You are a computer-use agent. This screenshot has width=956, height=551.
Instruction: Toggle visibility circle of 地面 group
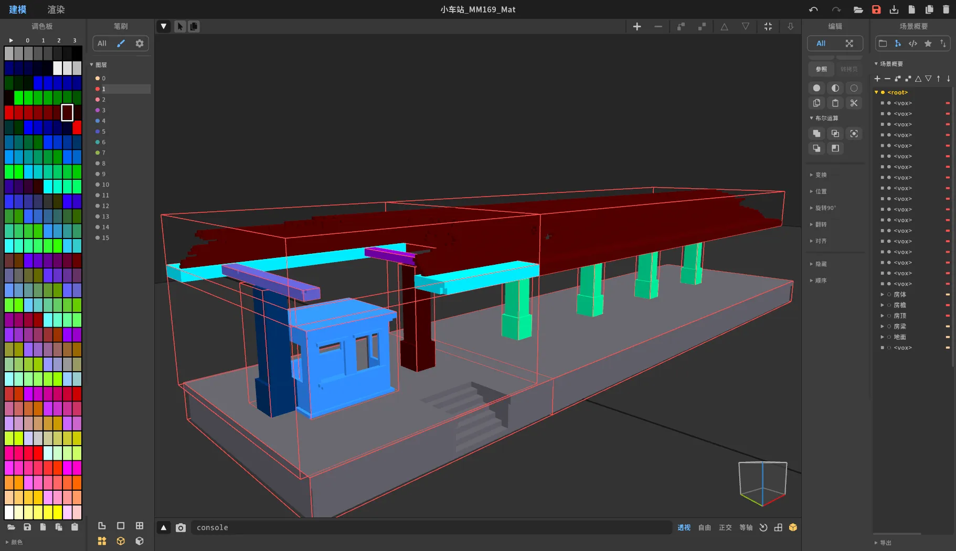tap(889, 337)
